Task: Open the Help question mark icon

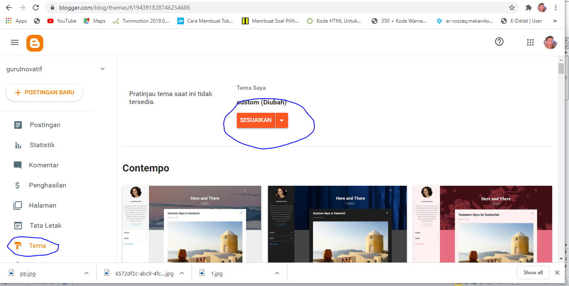Action: tap(499, 42)
